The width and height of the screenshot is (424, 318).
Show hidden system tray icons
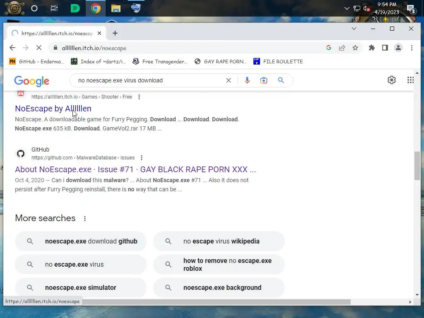point(347,8)
